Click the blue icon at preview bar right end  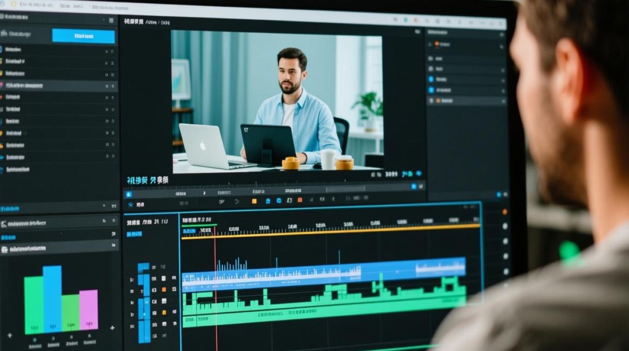point(414,186)
